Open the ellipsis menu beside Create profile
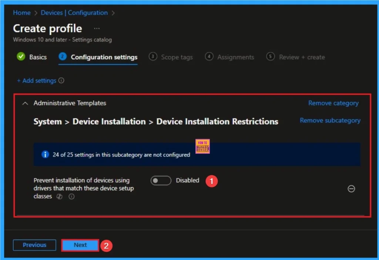This screenshot has height=260, width=379. coord(96,27)
